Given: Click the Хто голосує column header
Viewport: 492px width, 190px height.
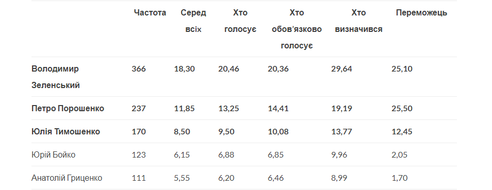Looking at the screenshot, I should tap(240, 21).
